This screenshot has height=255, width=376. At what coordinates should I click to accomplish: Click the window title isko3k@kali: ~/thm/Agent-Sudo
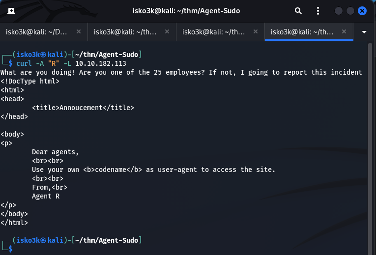[x=186, y=11]
